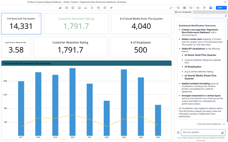The image size is (228, 142).
Task: Toggle the blue chat assistant panel button
Action: [211, 8]
